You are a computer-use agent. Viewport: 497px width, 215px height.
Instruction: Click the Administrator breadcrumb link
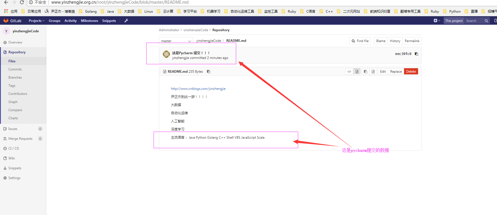169,30
